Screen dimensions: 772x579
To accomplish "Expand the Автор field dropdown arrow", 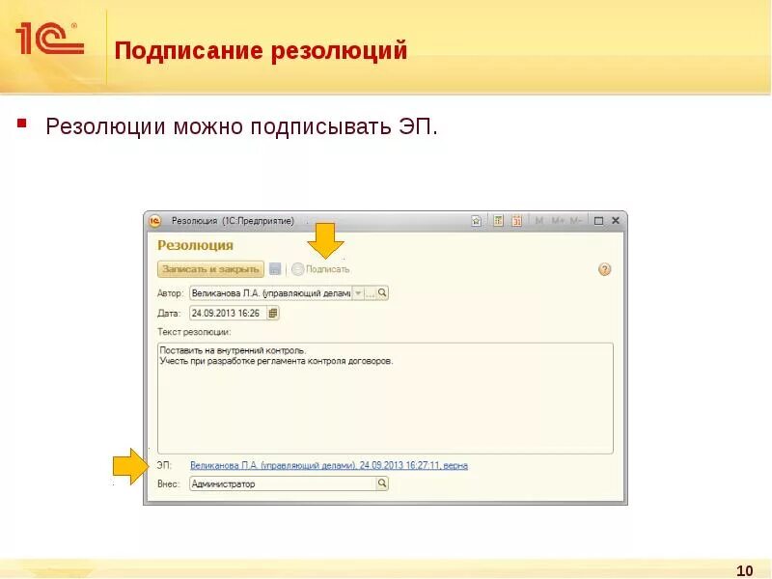I will 358,293.
